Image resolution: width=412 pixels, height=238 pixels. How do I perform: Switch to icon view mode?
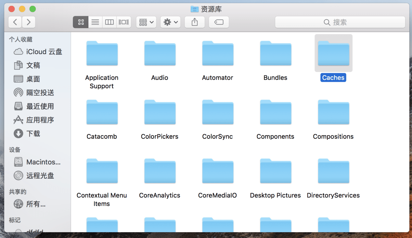(81, 22)
